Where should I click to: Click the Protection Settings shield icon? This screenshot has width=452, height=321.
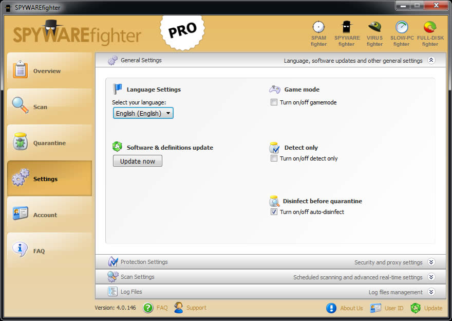112,261
